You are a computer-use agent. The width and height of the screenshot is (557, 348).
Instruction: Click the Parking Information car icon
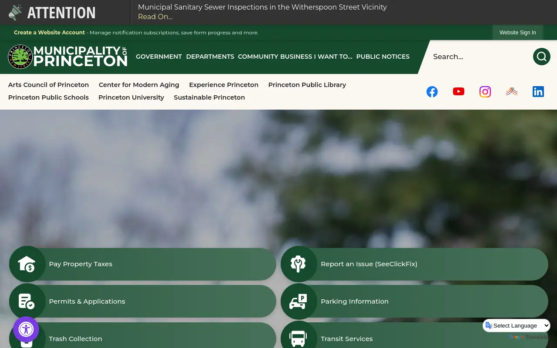[x=299, y=301]
